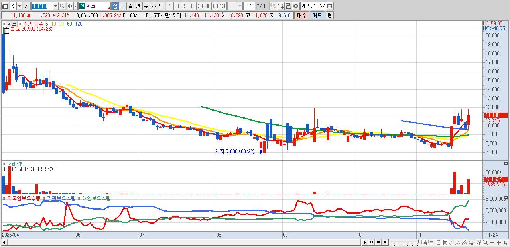Select the yearly 년 period toggle
This screenshot has height=247, width=510.
click(138, 6)
